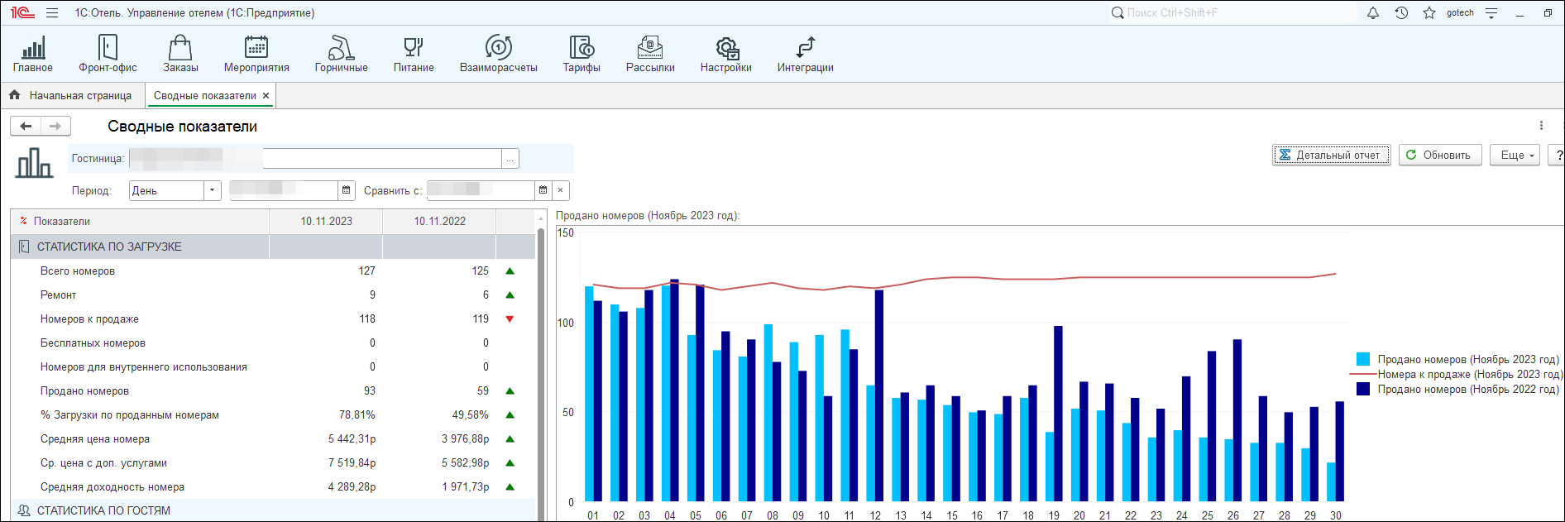
Task: Open the notifications bell
Action: tap(1373, 13)
